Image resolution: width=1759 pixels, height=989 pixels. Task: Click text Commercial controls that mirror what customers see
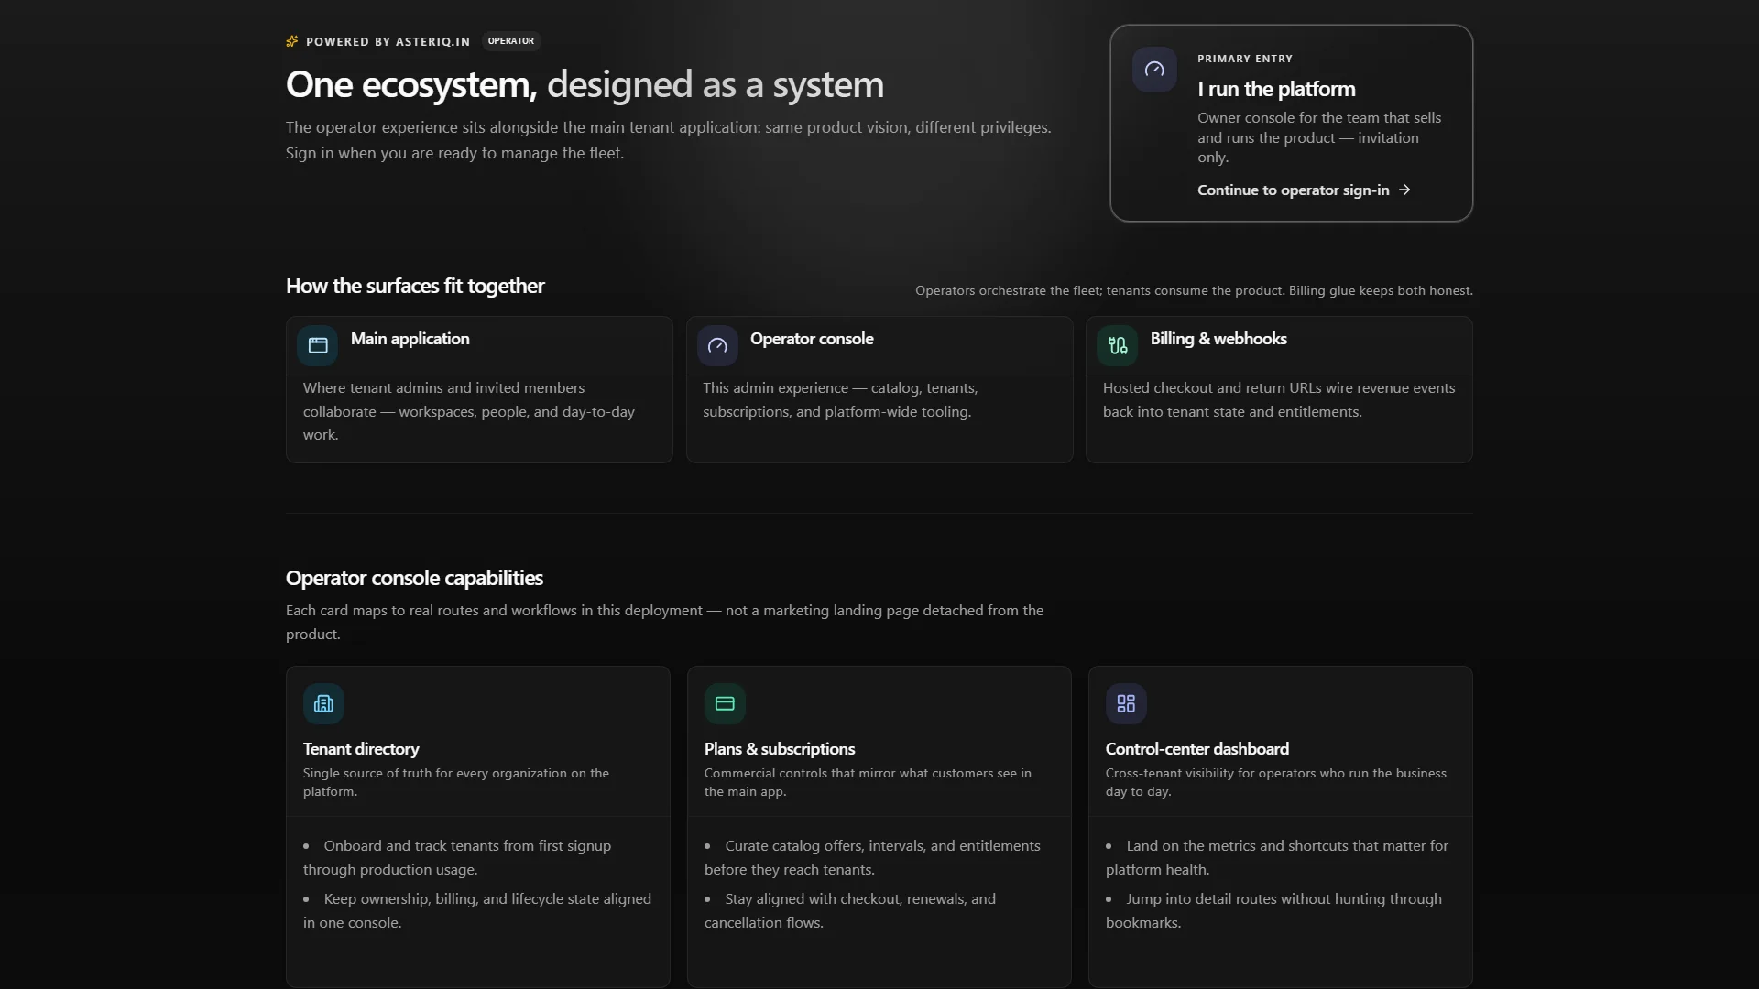pos(868,782)
